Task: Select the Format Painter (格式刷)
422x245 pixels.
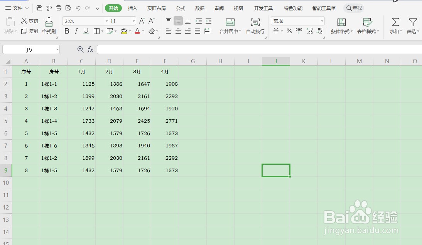Action: 49,26
